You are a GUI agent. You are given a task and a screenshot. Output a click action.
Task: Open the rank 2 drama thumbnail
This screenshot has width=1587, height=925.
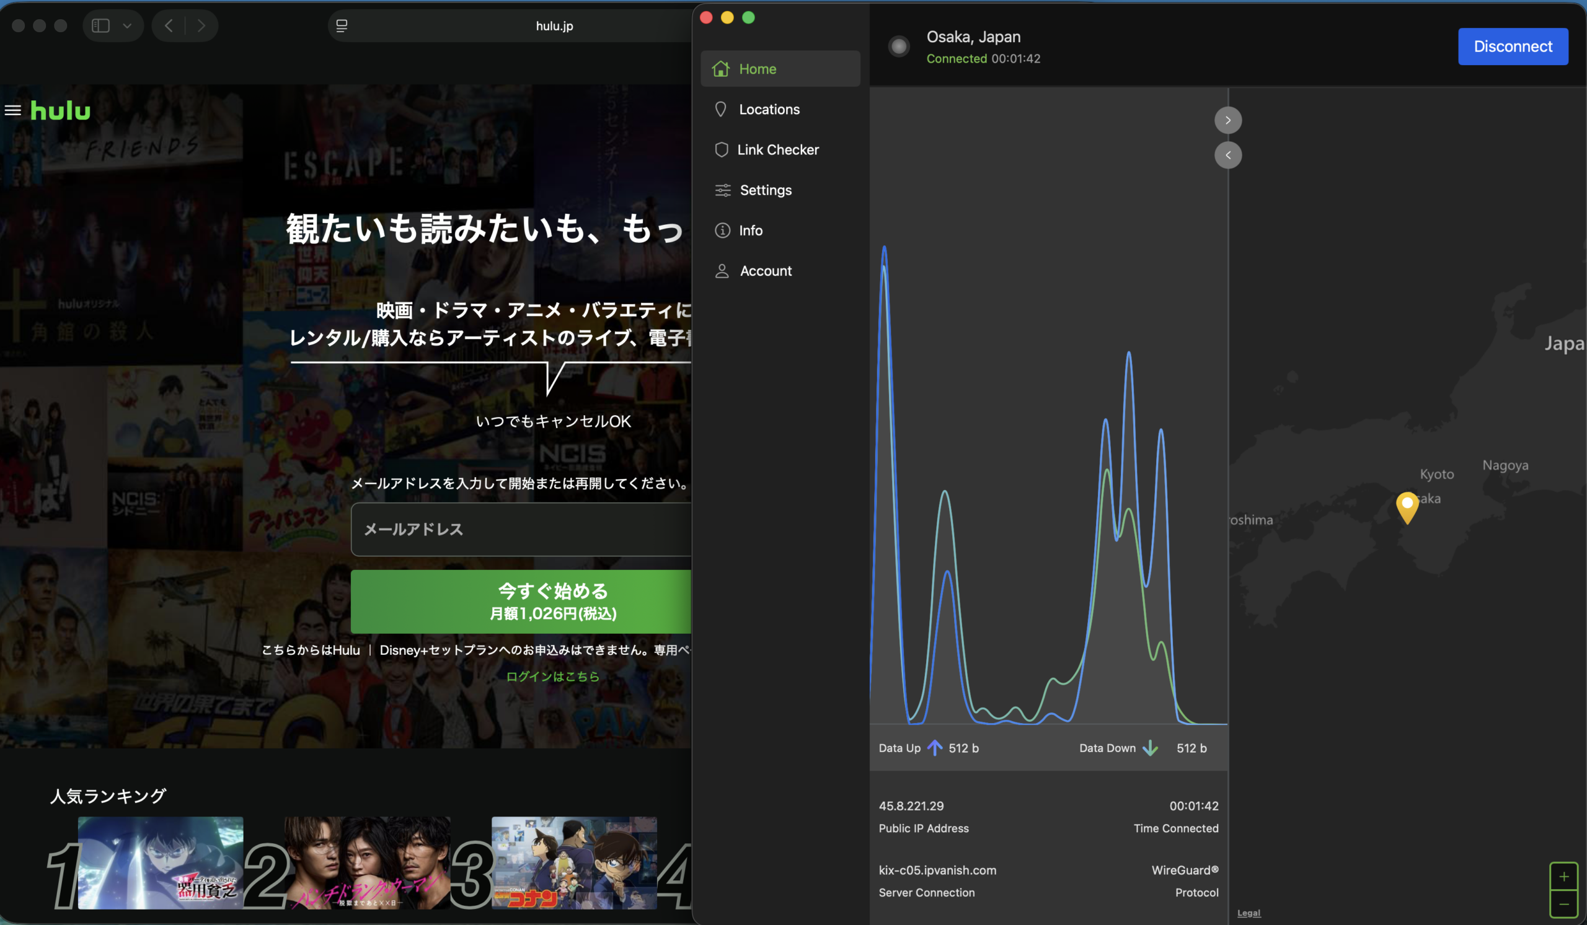pos(367,862)
